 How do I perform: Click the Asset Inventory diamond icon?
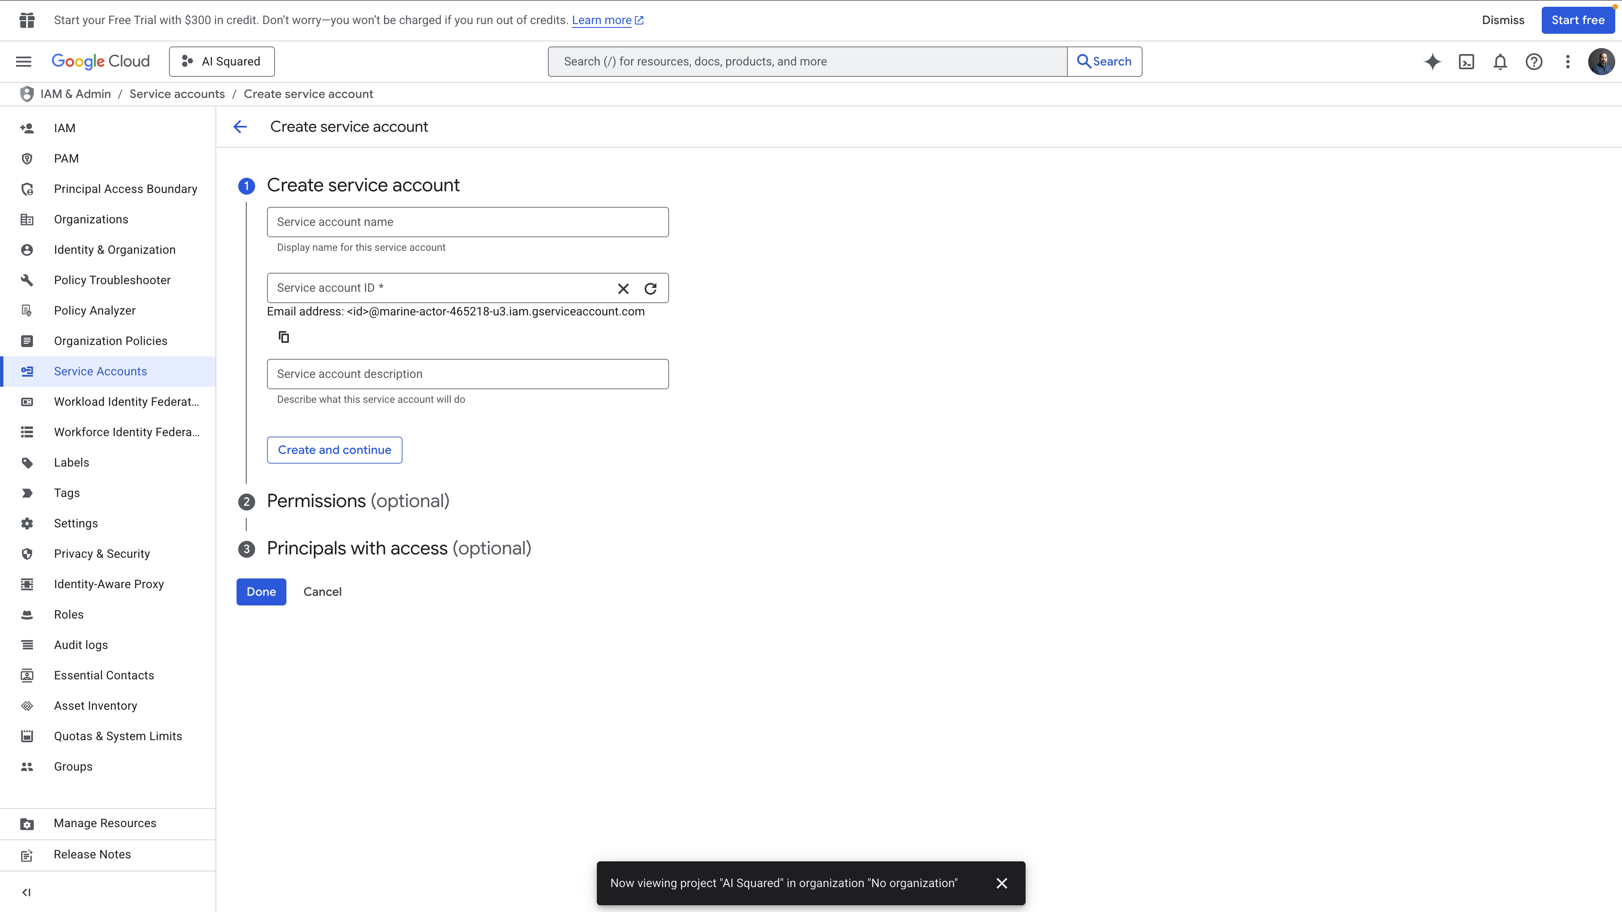27,706
